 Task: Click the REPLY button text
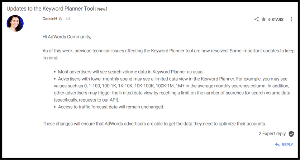coord(287,145)
